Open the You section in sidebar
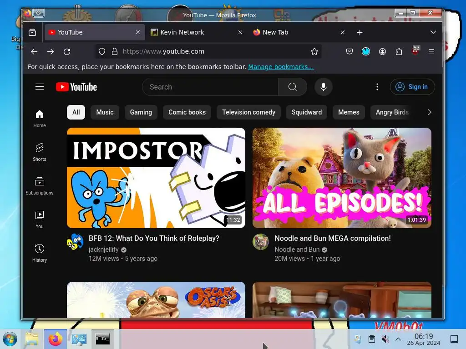This screenshot has width=466, height=349. (40, 219)
